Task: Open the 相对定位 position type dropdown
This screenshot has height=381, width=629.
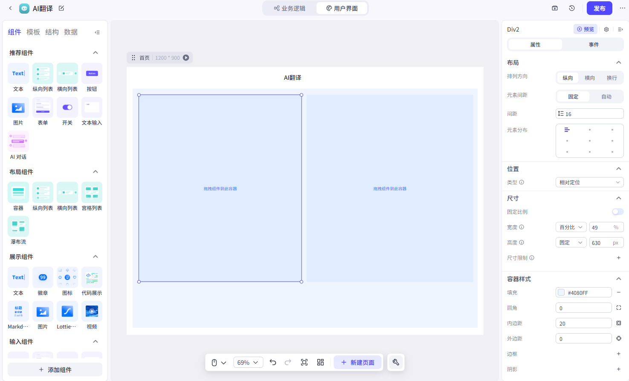Action: 590,182
